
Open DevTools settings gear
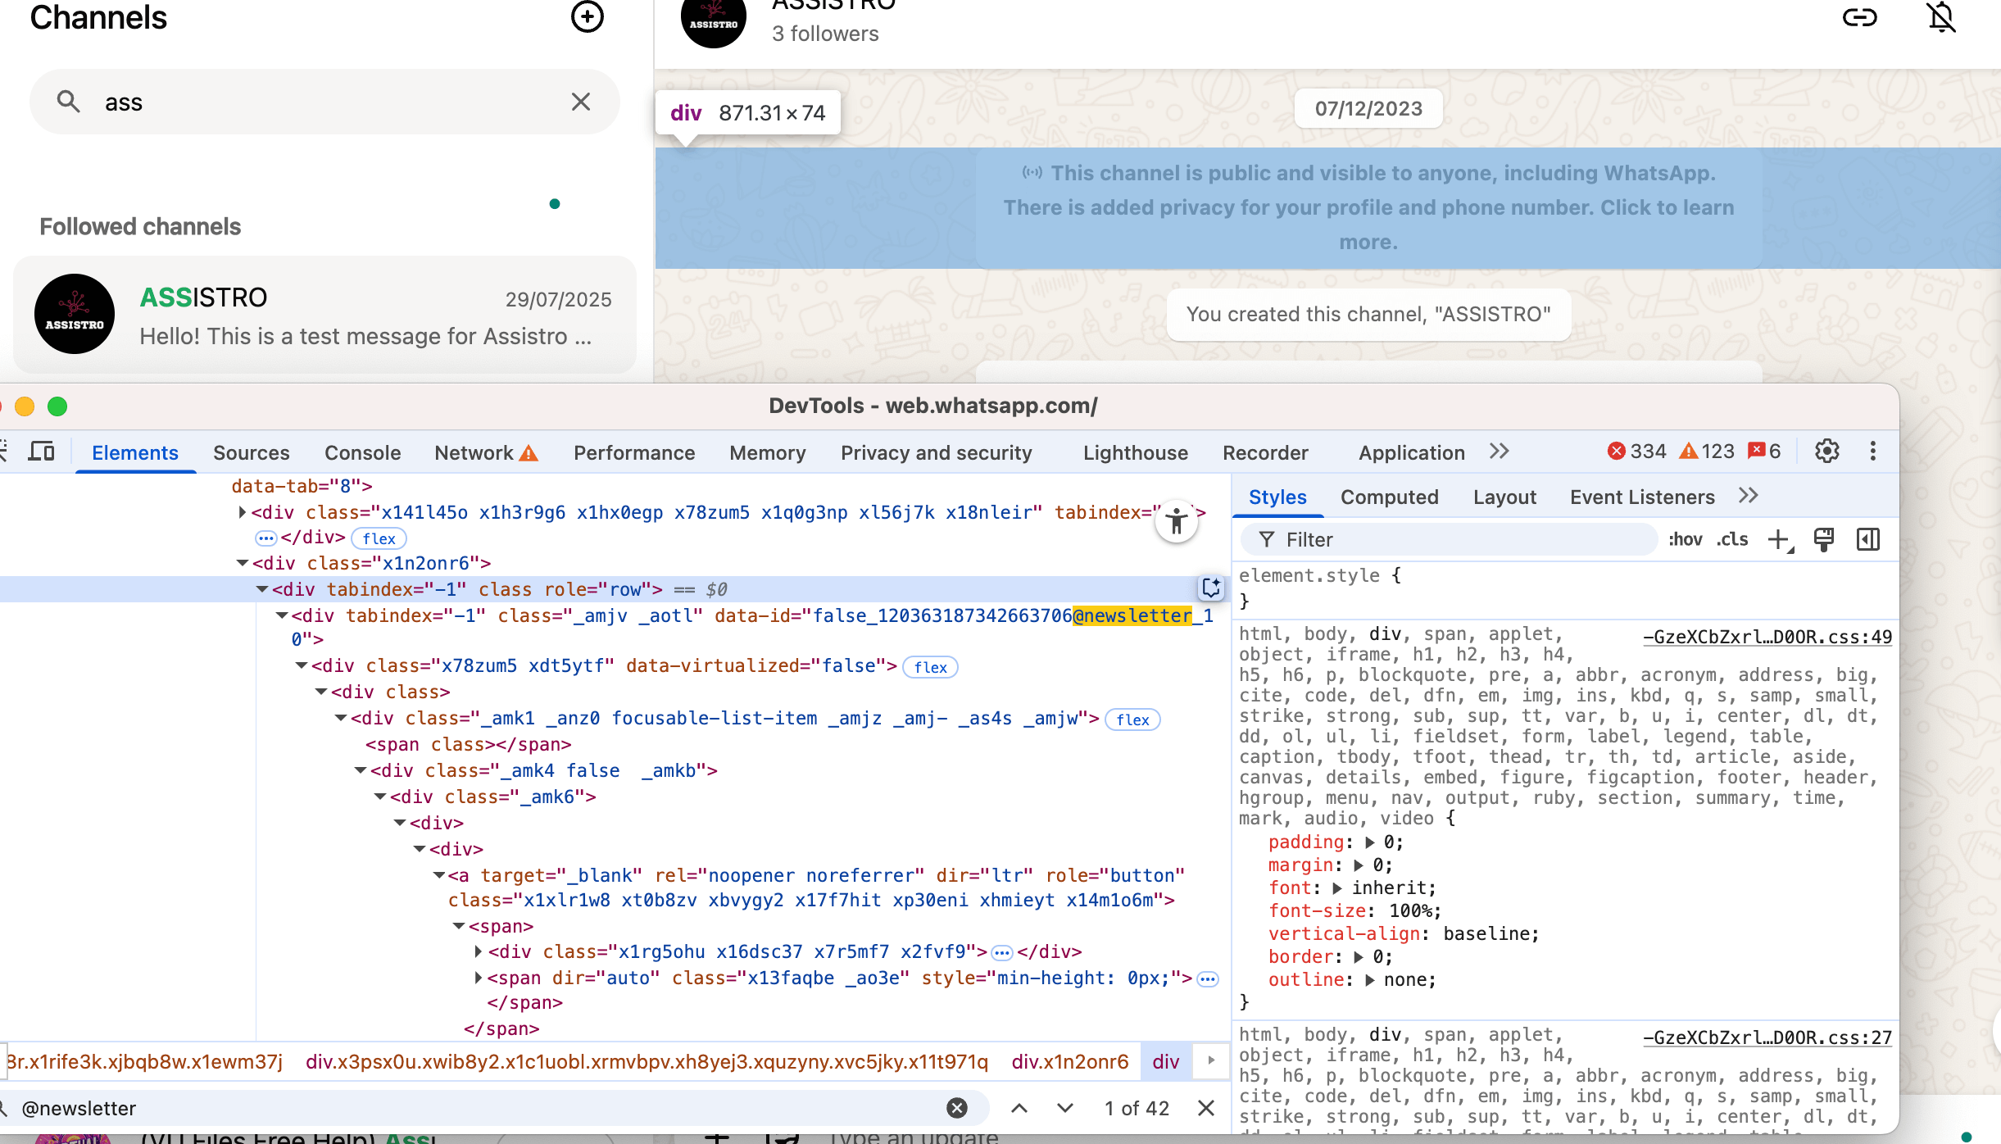[x=1827, y=452]
